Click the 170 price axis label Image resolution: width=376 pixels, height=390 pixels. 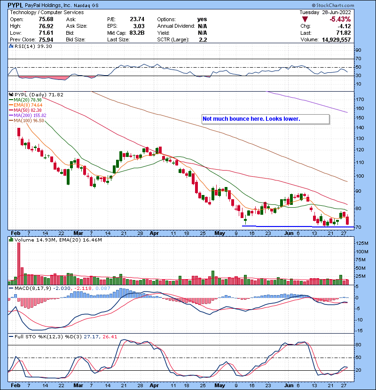pos(360,100)
